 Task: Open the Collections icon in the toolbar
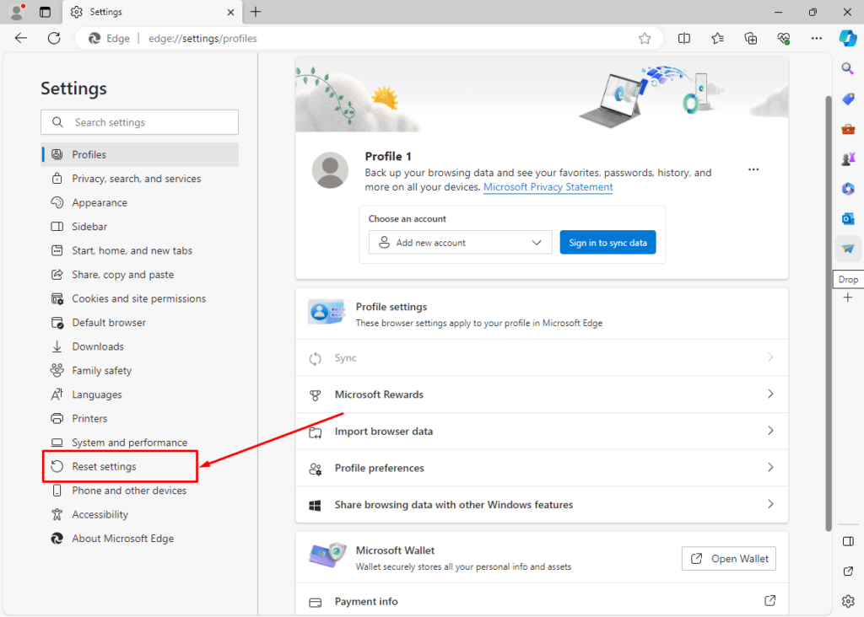pos(750,38)
